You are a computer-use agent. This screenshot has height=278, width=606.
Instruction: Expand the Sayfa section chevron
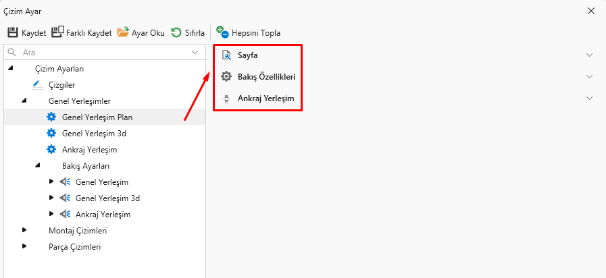[589, 55]
